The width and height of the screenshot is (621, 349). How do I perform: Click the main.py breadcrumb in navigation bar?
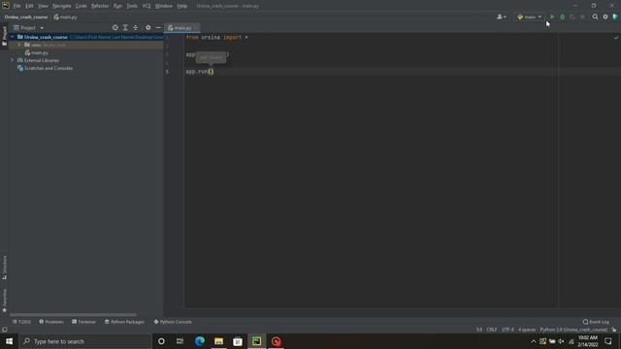pyautogui.click(x=65, y=17)
